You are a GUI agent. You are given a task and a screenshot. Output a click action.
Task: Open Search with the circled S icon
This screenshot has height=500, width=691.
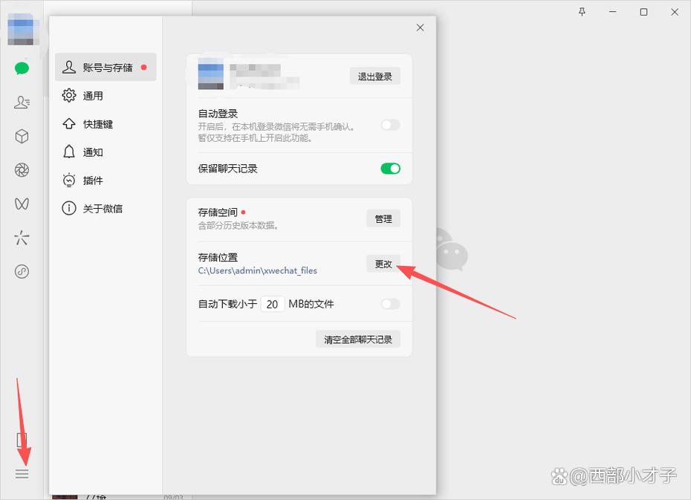[22, 272]
